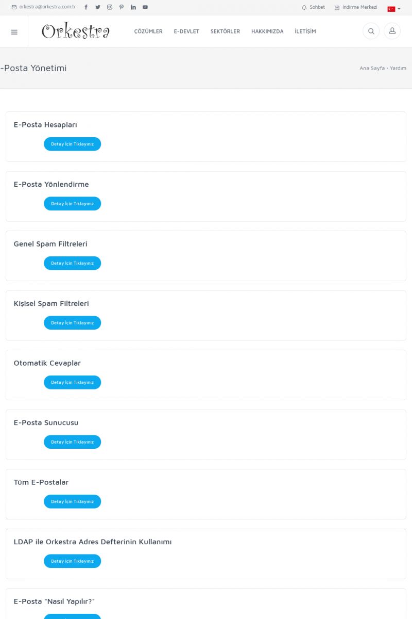This screenshot has width=412, height=619.
Task: Go to Ana Sayfa breadcrumb
Action: point(372,68)
